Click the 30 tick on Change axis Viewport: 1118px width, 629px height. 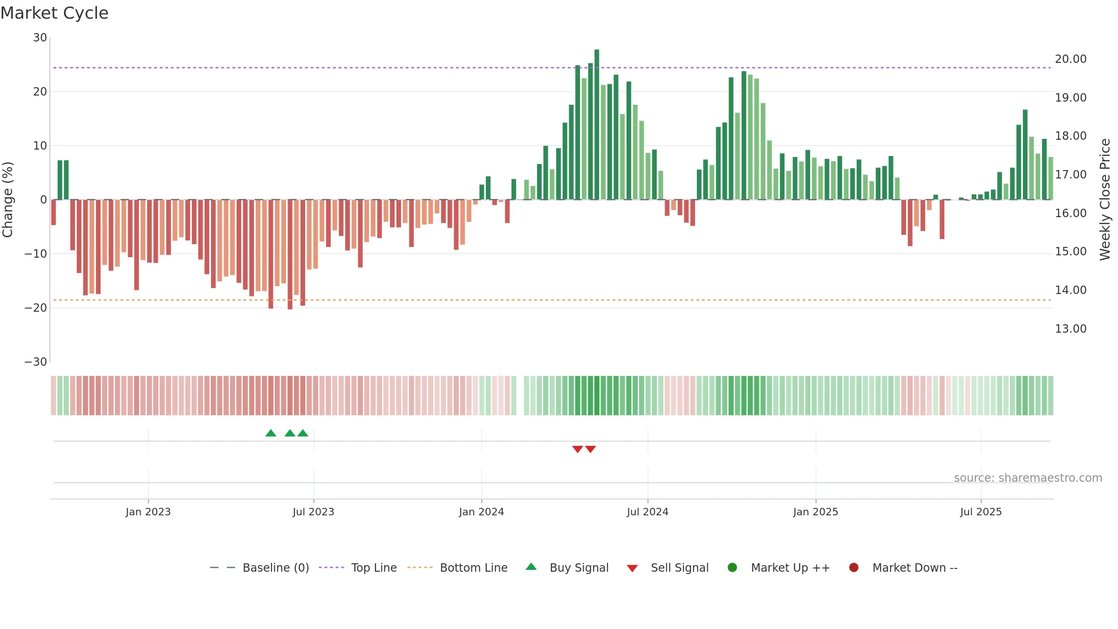(40, 38)
